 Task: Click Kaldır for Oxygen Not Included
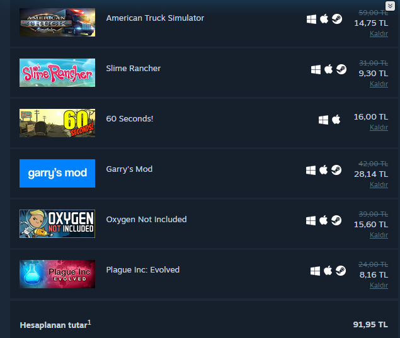[379, 235]
